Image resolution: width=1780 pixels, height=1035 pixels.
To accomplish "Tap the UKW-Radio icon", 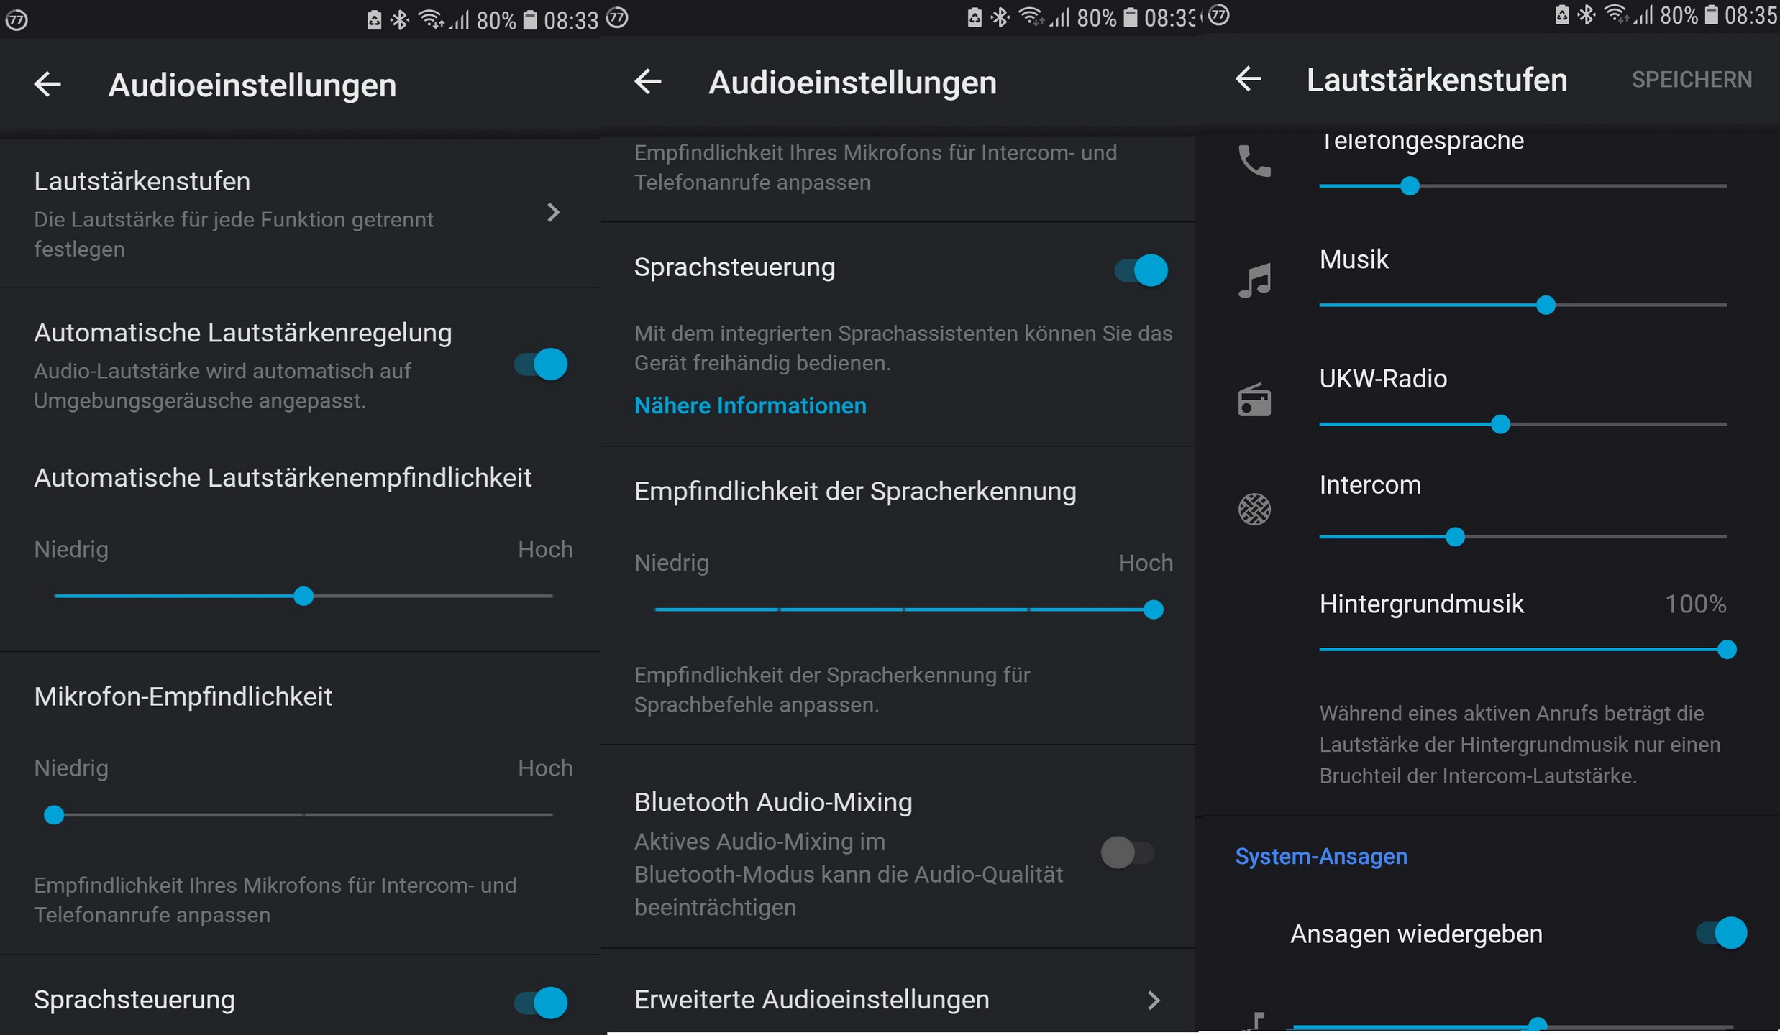I will pyautogui.click(x=1254, y=400).
